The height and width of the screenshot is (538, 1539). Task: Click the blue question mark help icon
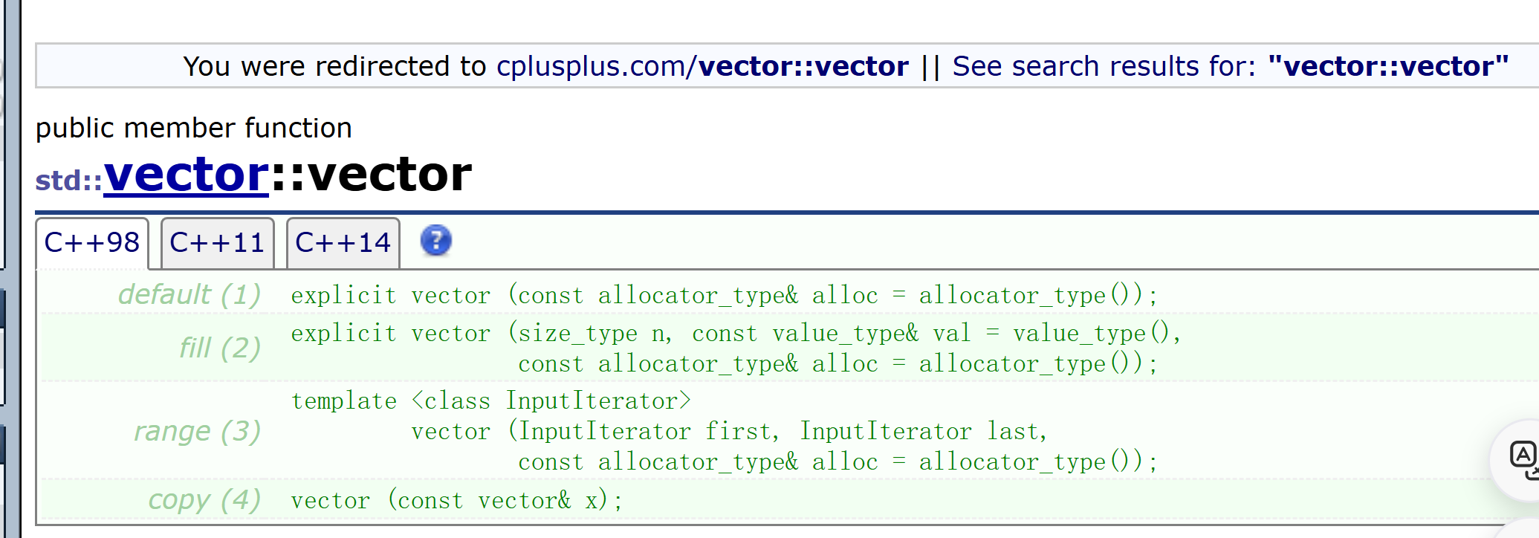pyautogui.click(x=436, y=241)
